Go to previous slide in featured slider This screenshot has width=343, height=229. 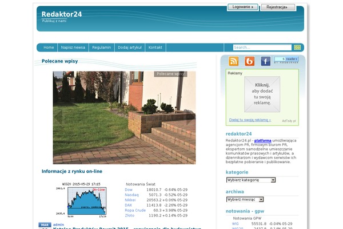(58, 117)
